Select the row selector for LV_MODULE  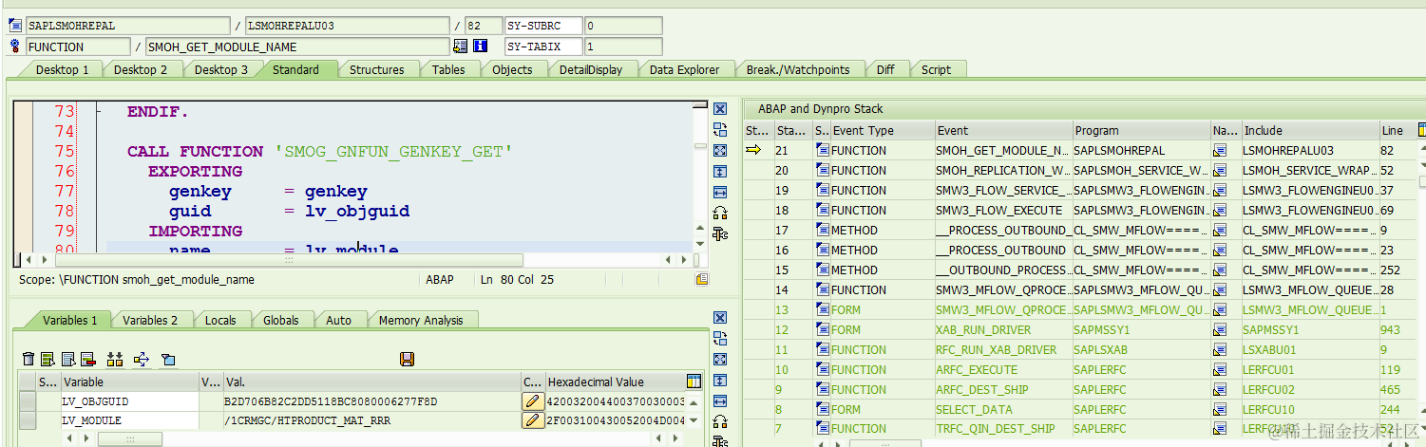coord(28,420)
